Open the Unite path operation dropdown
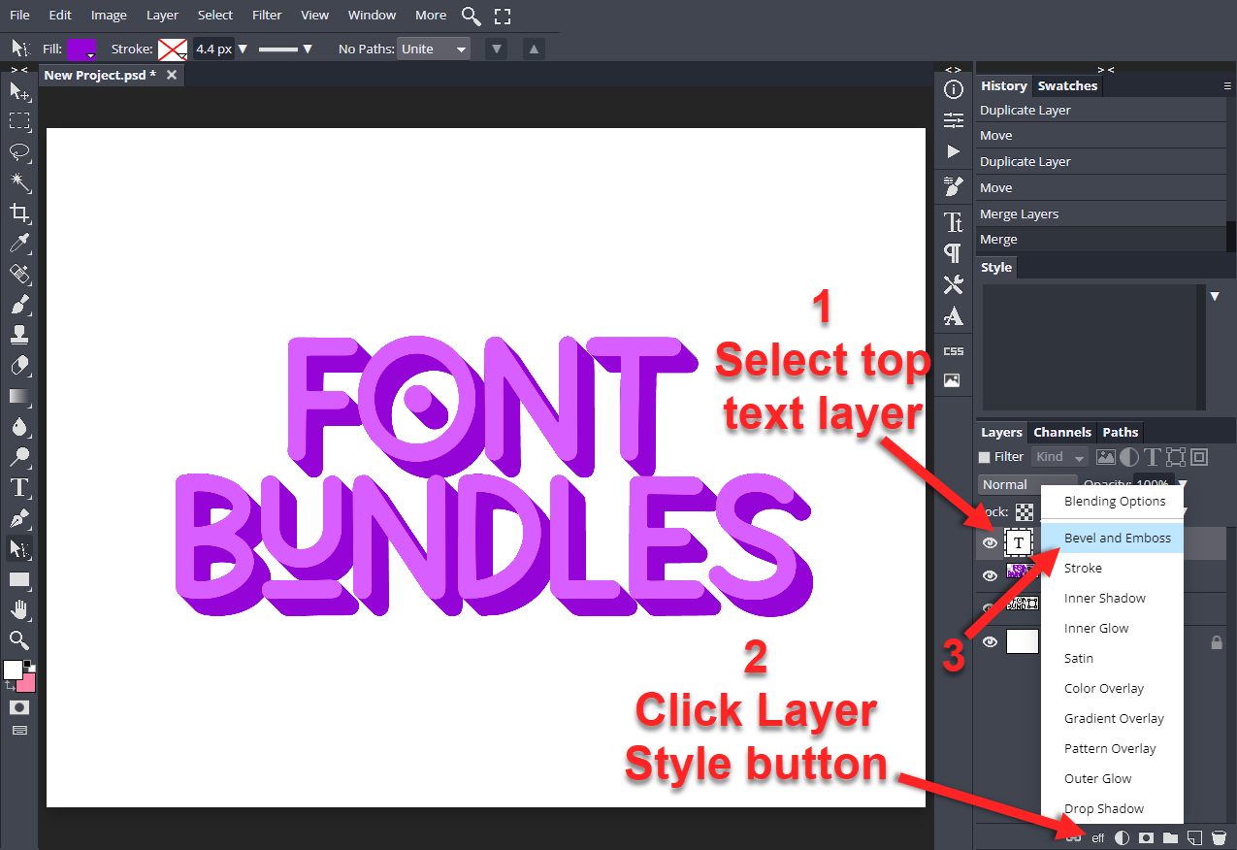 pyautogui.click(x=434, y=49)
